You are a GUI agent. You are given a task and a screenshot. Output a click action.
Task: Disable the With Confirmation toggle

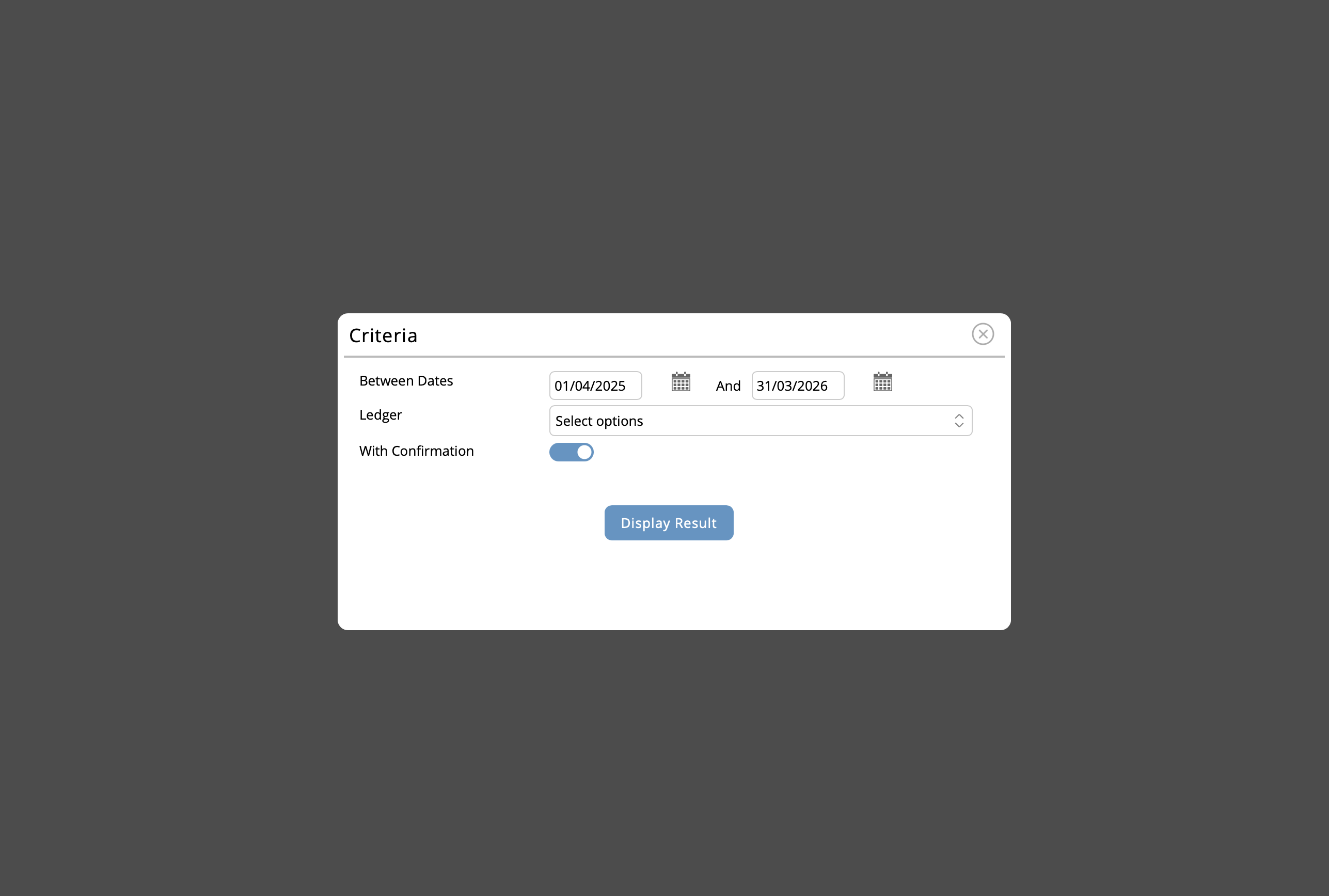point(571,452)
